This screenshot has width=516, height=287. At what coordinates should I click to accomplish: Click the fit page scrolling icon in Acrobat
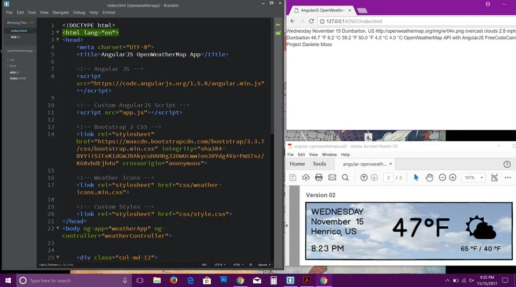tap(494, 177)
